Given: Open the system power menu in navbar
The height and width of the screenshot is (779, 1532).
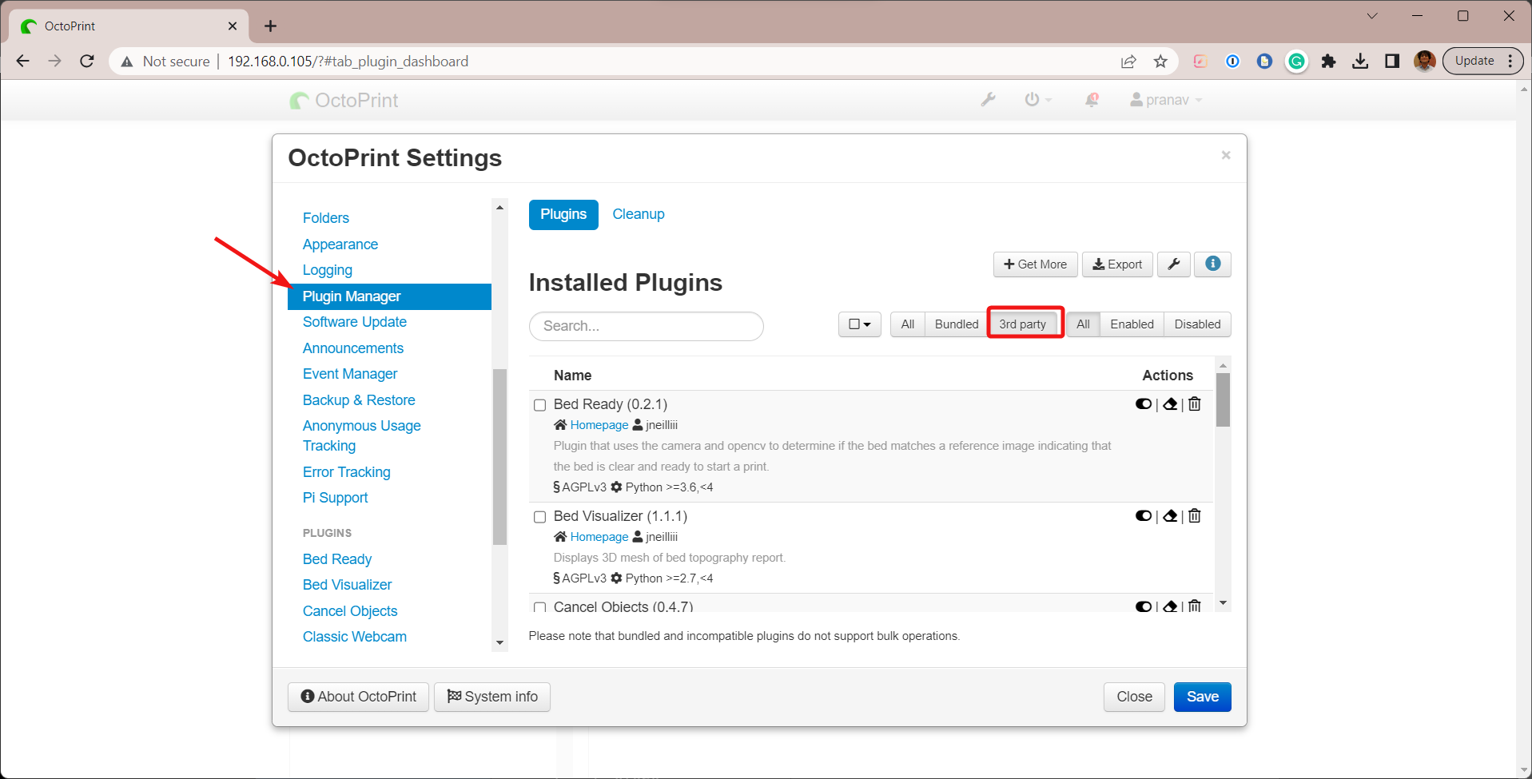Looking at the screenshot, I should click(1038, 100).
